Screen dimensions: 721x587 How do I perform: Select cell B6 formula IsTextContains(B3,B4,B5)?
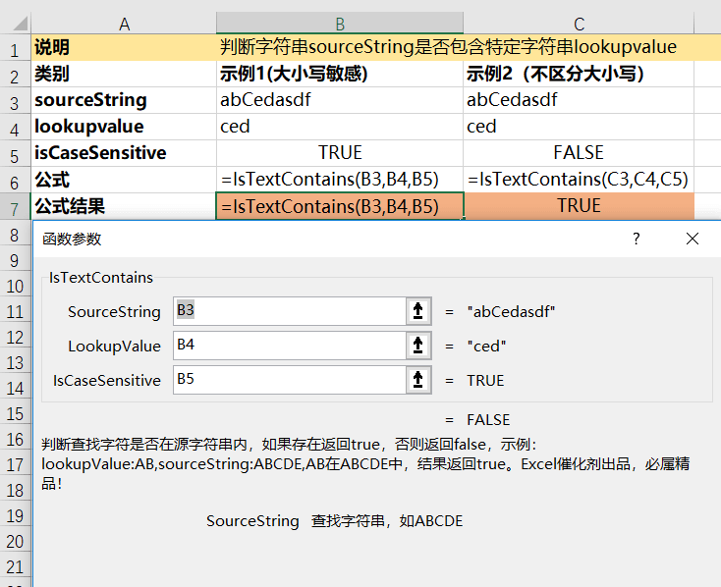[x=340, y=180]
